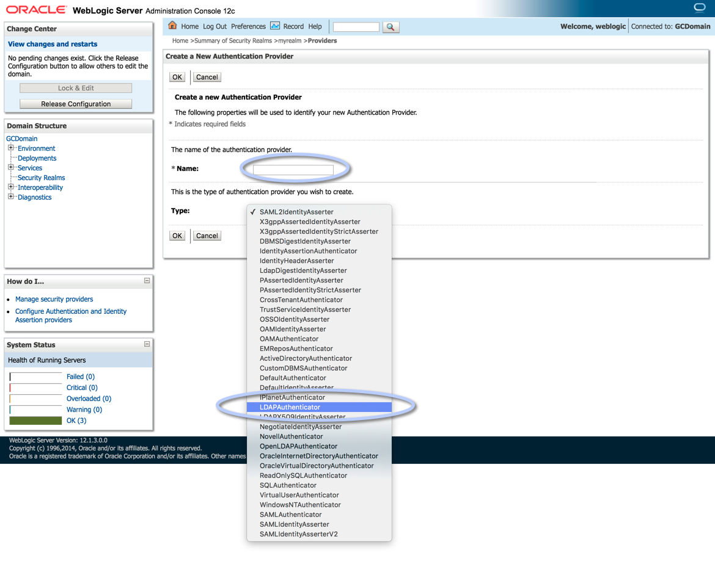Open the Home toolbar link
The width and height of the screenshot is (715, 561).
point(189,26)
